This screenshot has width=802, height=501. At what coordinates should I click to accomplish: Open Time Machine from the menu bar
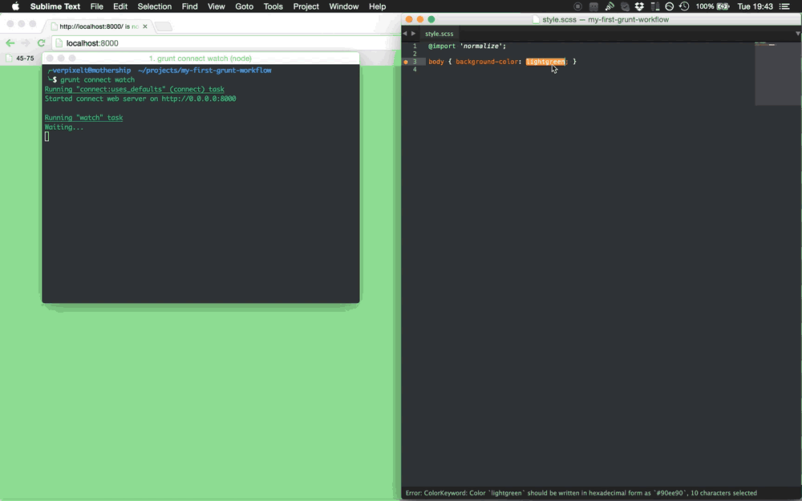point(684,6)
